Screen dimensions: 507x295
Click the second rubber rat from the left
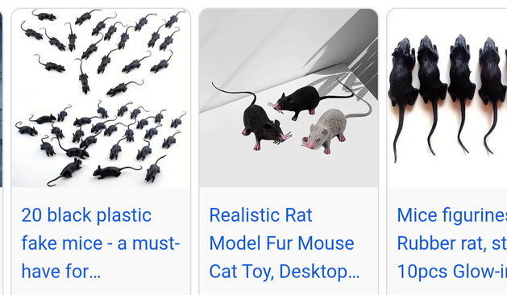click(x=432, y=93)
